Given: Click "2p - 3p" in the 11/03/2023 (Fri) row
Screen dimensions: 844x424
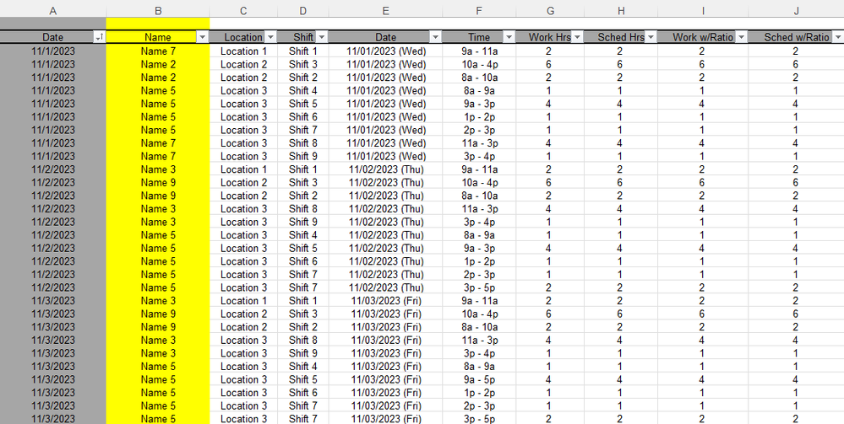Looking at the screenshot, I should pos(479,405).
